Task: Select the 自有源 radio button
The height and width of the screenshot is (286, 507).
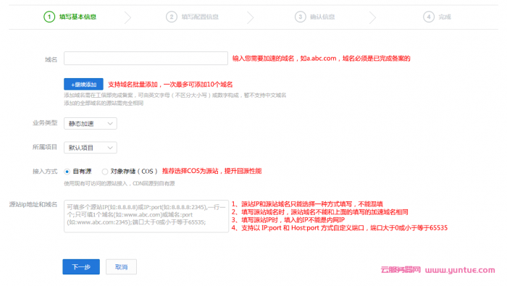Action: (67, 172)
